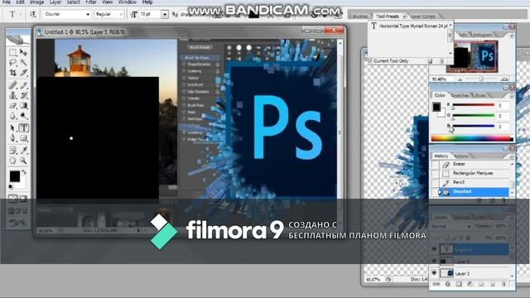Switch to the Actions tab
Screen dimensions: 530x298
461,156
